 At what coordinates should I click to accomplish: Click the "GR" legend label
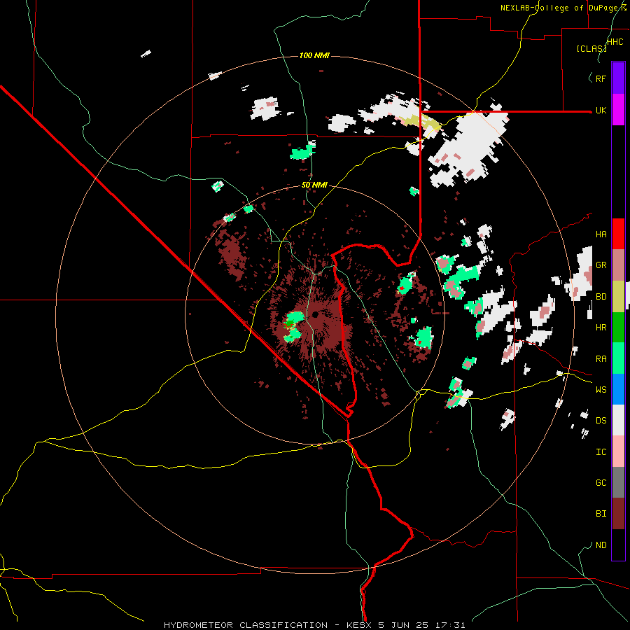click(601, 265)
